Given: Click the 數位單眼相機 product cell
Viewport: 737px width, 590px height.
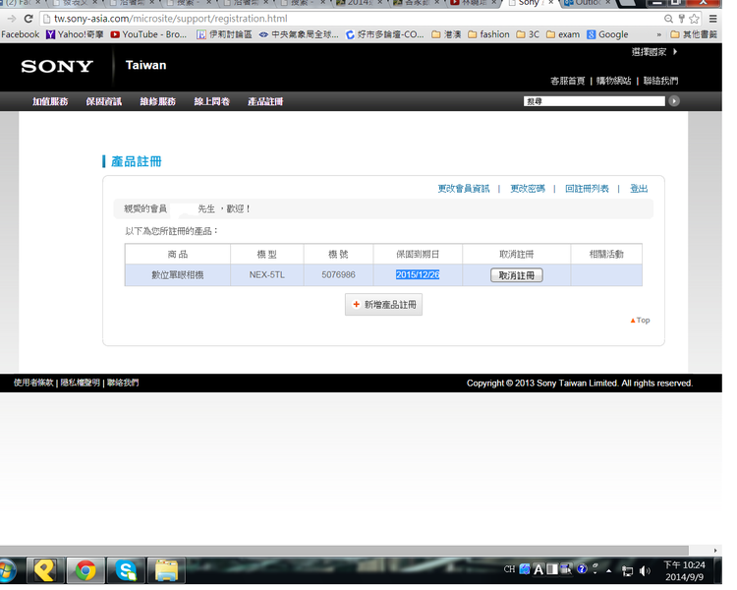Looking at the screenshot, I should 178,274.
